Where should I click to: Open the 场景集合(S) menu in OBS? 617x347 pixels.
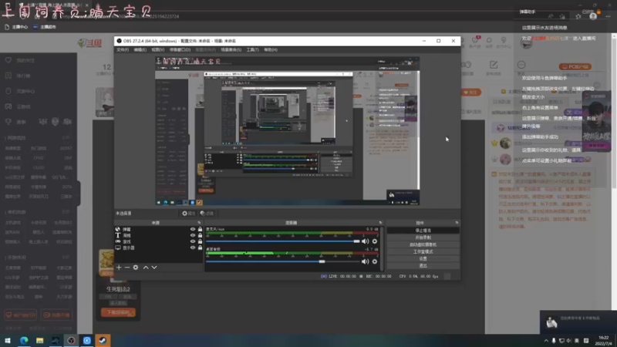231,50
